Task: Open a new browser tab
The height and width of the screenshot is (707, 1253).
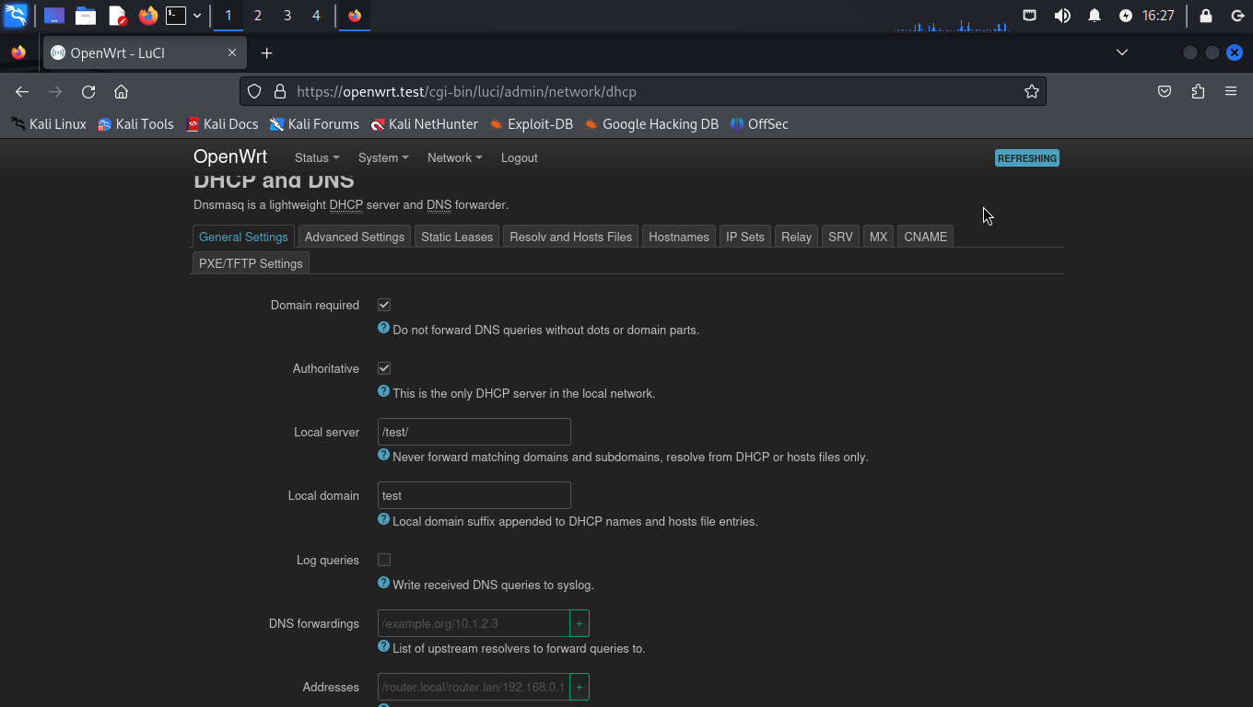Action: pyautogui.click(x=266, y=52)
